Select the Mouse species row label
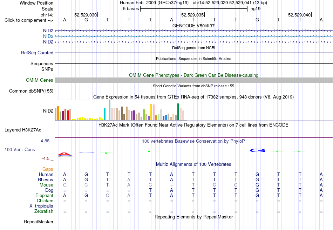 click(46, 185)
